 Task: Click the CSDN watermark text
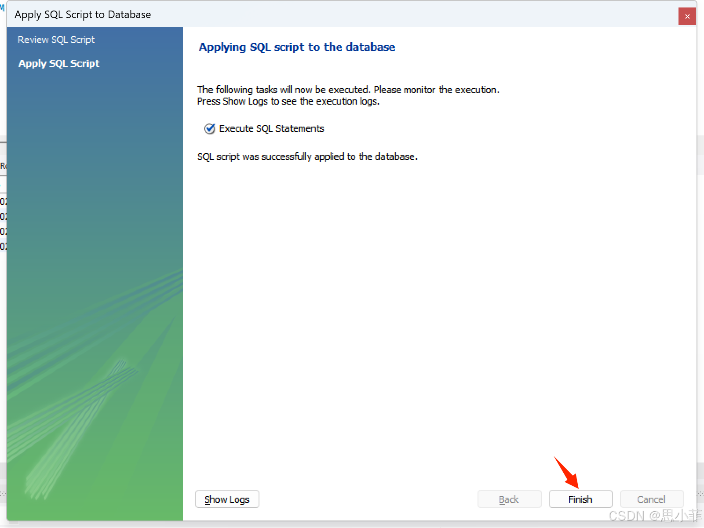pyautogui.click(x=654, y=515)
